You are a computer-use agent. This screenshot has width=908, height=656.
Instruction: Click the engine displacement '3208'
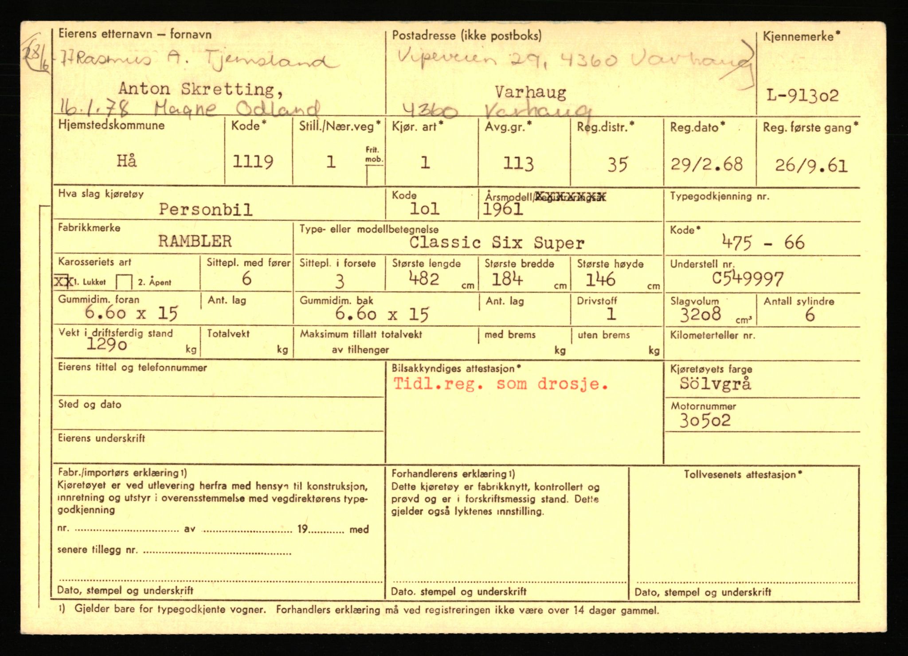coord(701,314)
